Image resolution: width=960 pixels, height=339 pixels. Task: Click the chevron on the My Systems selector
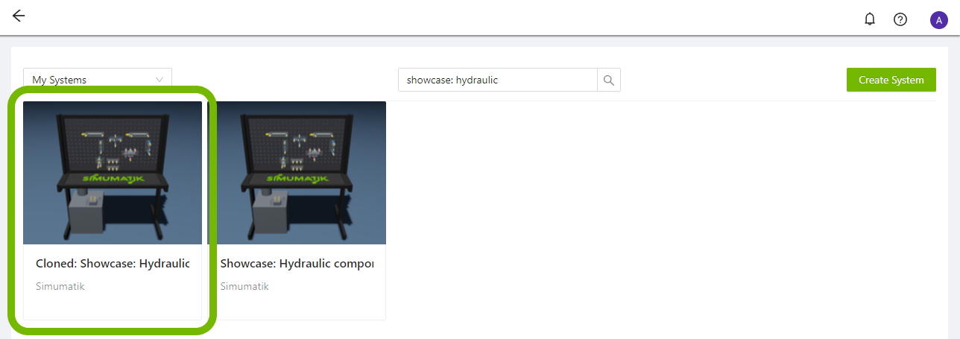pos(160,80)
